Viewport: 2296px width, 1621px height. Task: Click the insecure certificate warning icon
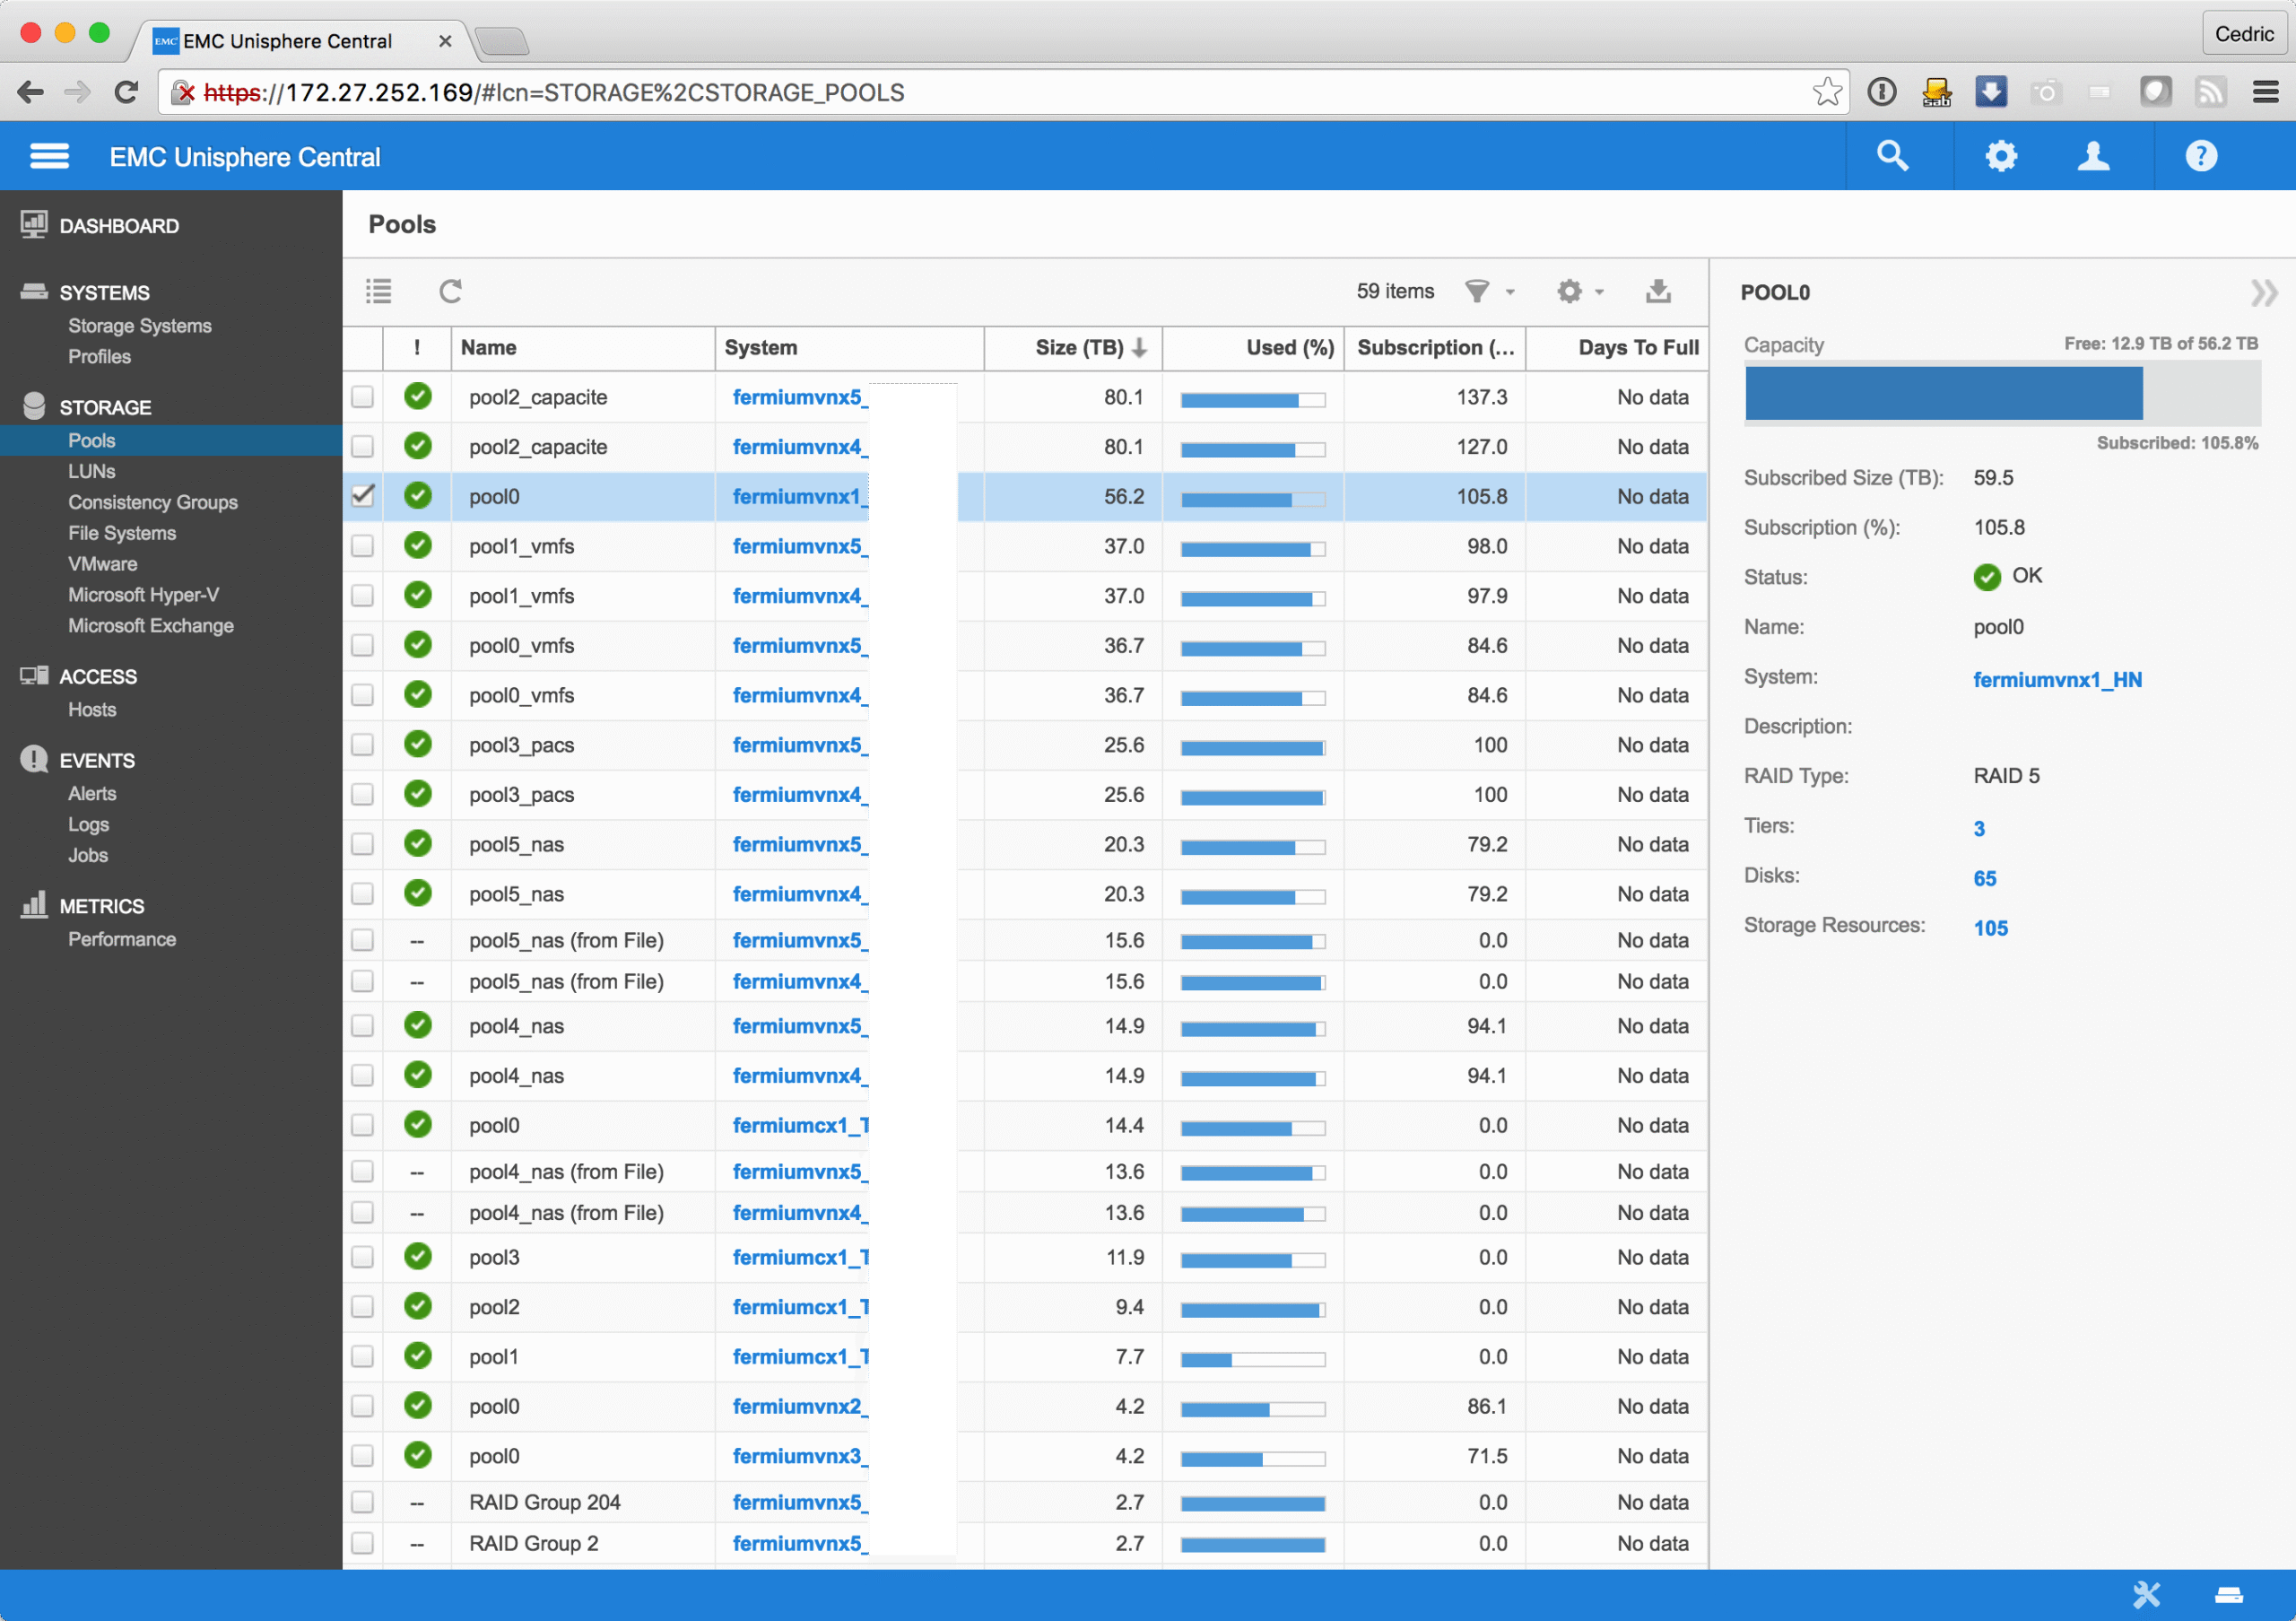[x=183, y=93]
